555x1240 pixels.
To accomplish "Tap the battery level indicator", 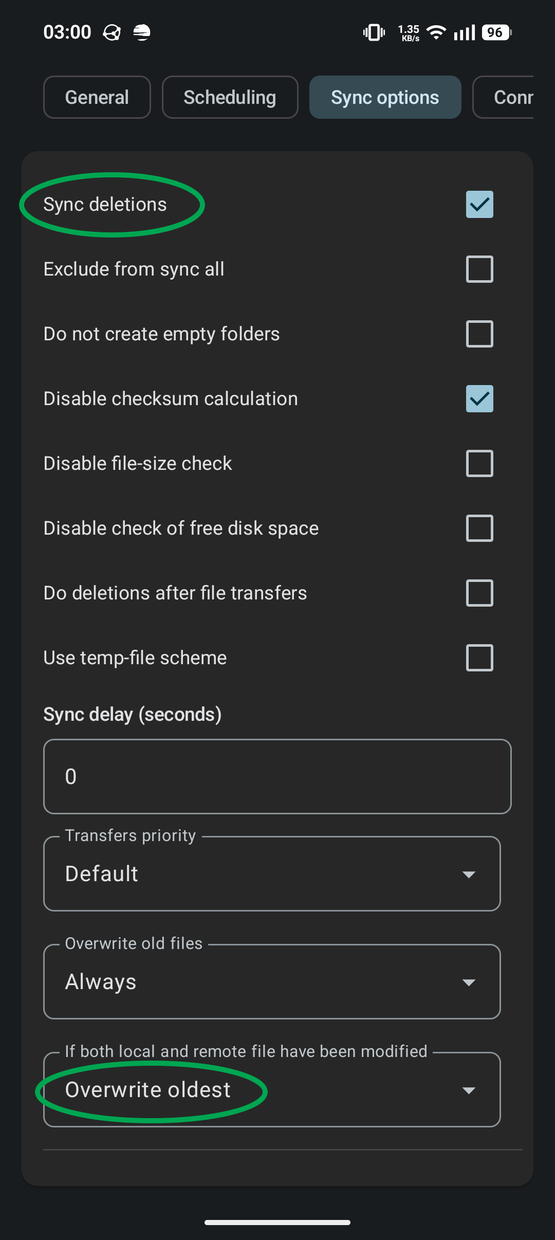I will pos(496,32).
